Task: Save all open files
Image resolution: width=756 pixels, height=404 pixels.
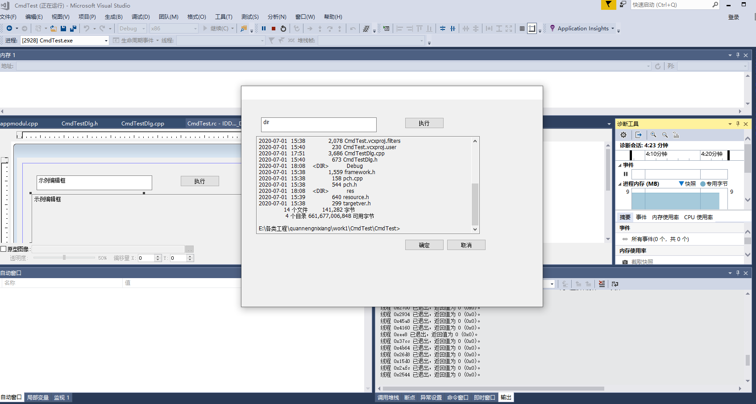Action: (73, 29)
